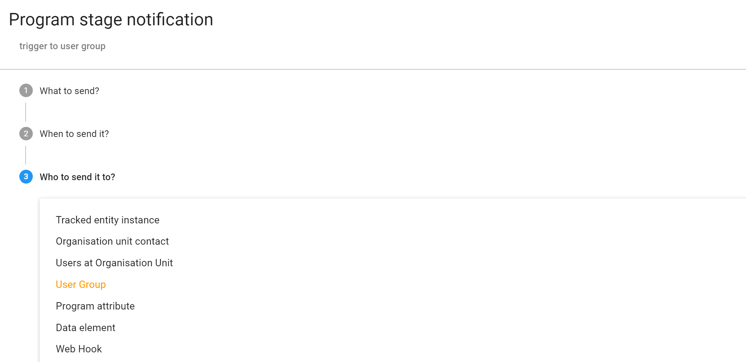Click the horizontal divider under the header

point(373,69)
